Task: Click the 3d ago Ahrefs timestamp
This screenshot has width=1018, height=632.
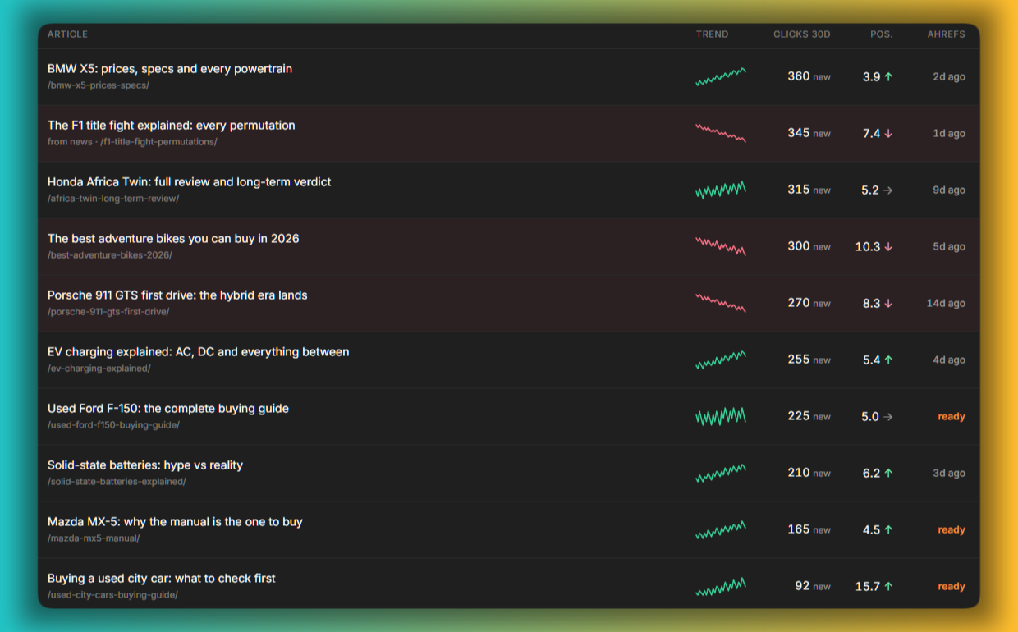Action: (949, 473)
